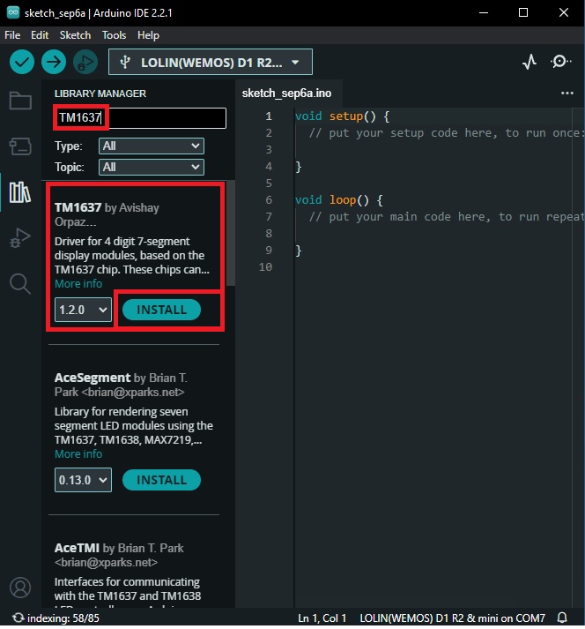Open the Sketch menu
The height and width of the screenshot is (629, 585).
[75, 35]
